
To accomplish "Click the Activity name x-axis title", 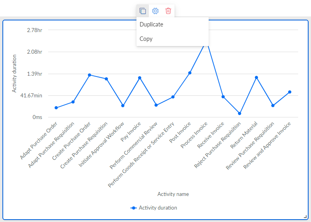I will (173, 194).
